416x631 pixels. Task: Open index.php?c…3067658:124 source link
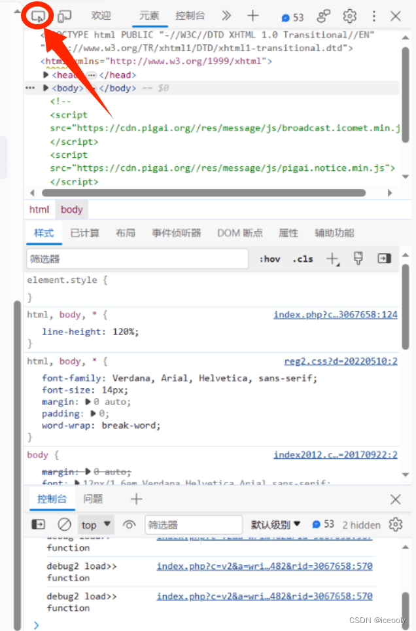tap(336, 315)
